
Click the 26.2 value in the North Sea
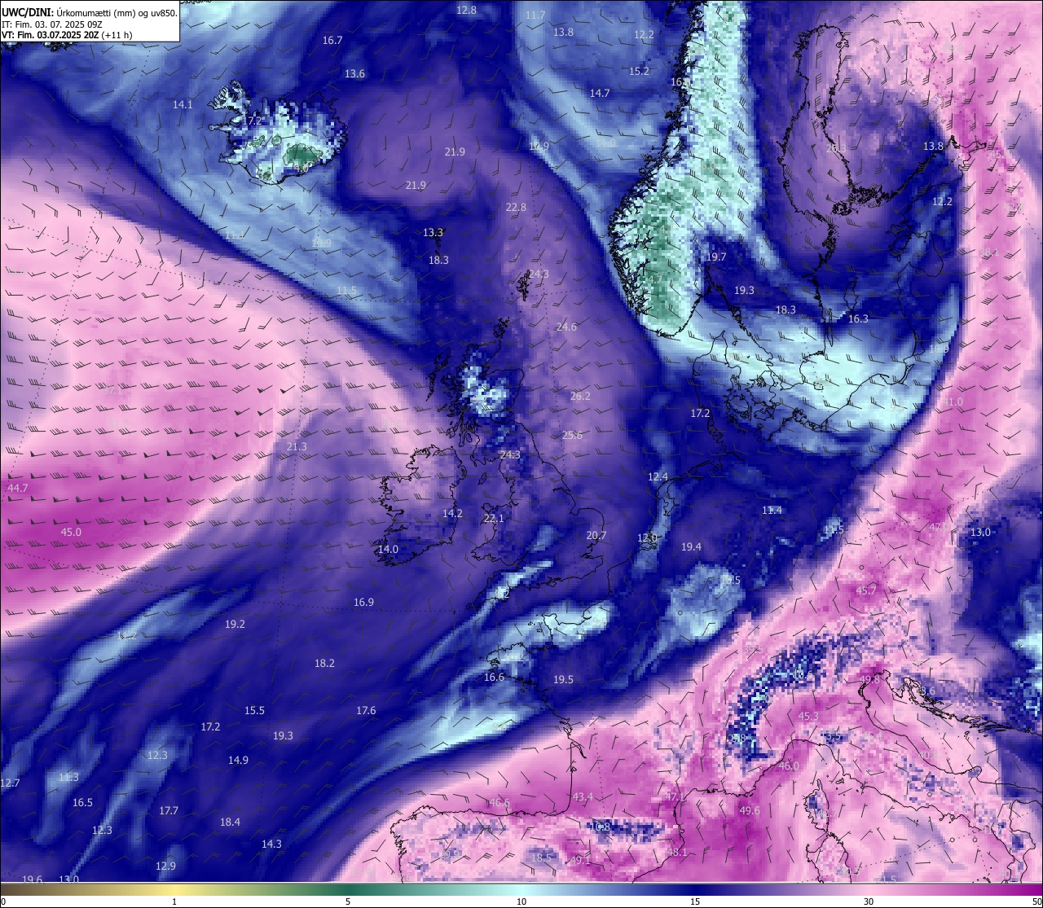point(580,396)
